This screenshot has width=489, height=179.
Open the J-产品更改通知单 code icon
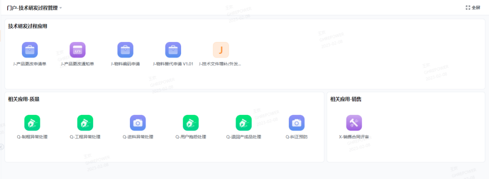pyautogui.click(x=77, y=50)
